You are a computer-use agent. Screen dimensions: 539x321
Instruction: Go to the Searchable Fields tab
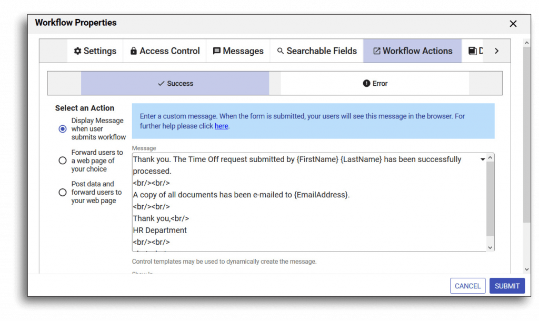coord(316,51)
